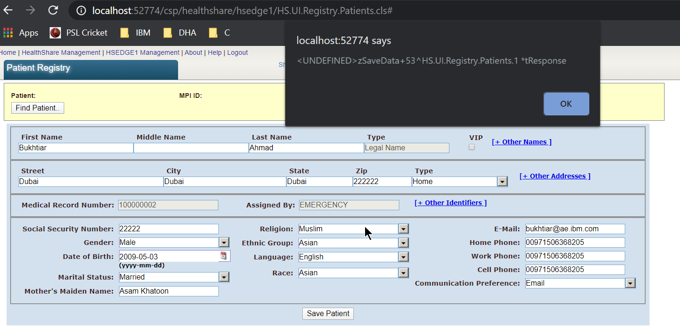
Task: Click the Social Security Number field
Action: click(169, 229)
